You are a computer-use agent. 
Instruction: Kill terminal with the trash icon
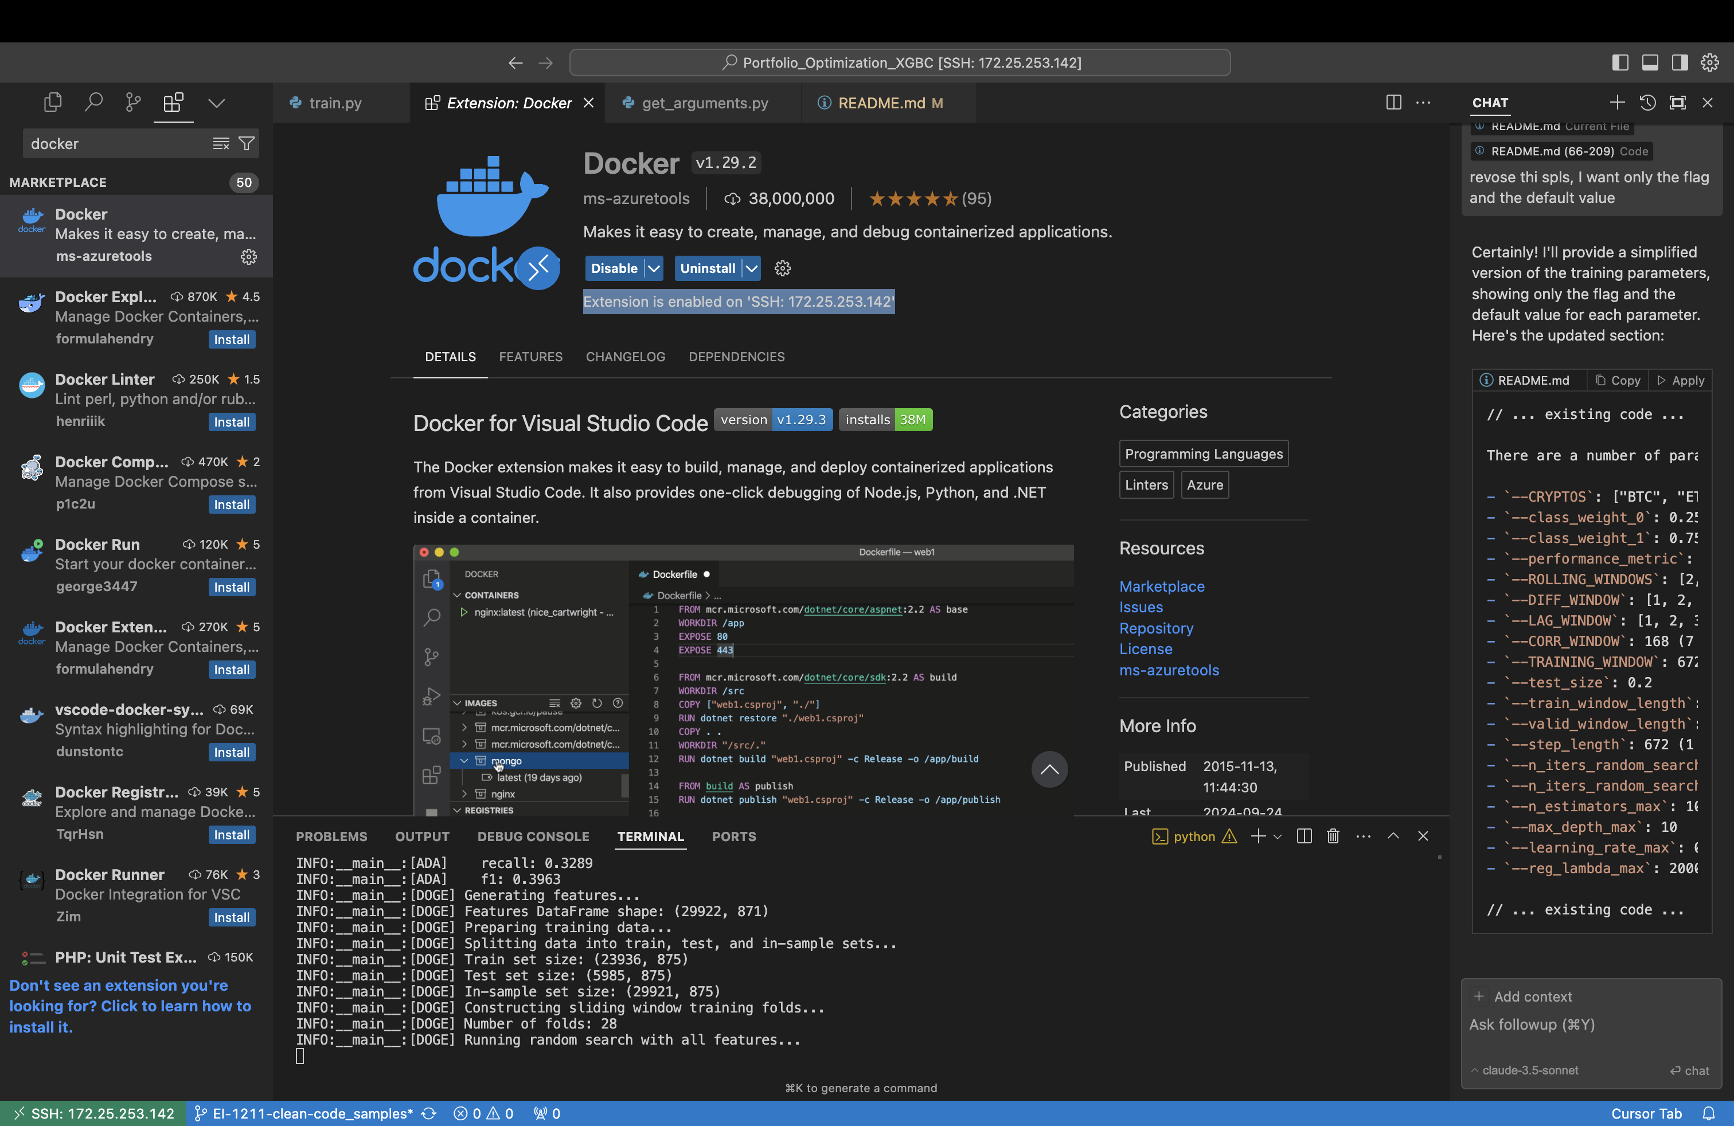click(1333, 836)
